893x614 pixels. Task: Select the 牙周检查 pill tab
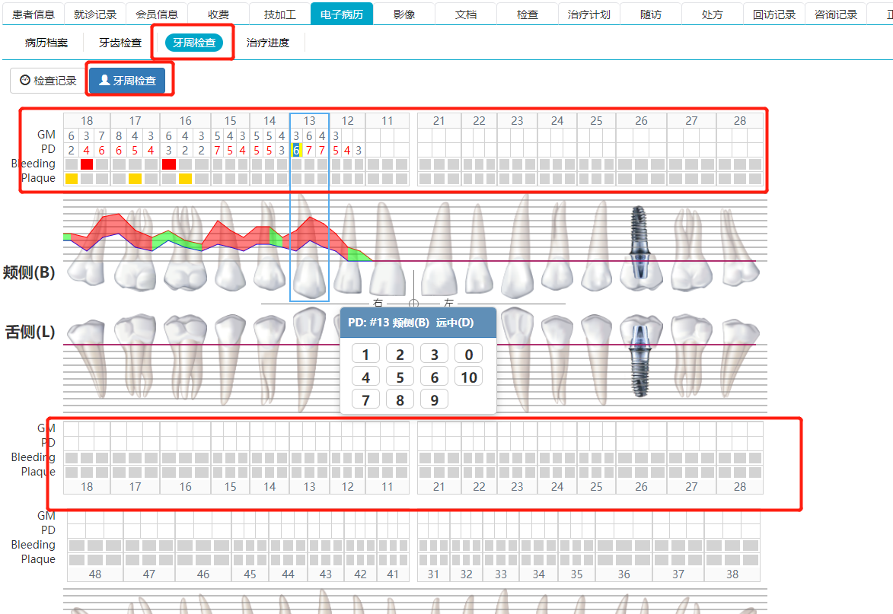click(194, 43)
